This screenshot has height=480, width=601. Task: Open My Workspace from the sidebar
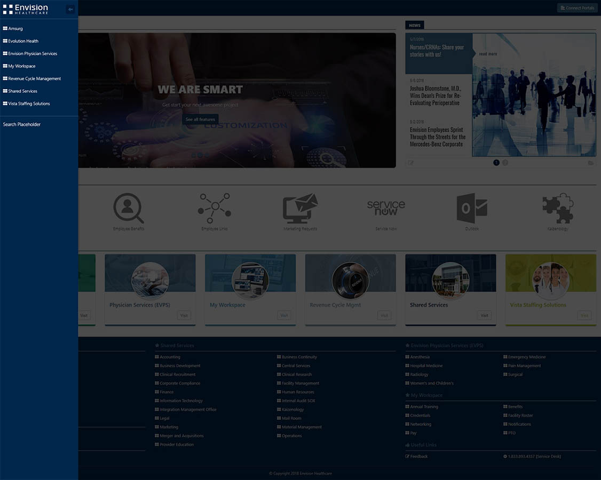(x=19, y=66)
